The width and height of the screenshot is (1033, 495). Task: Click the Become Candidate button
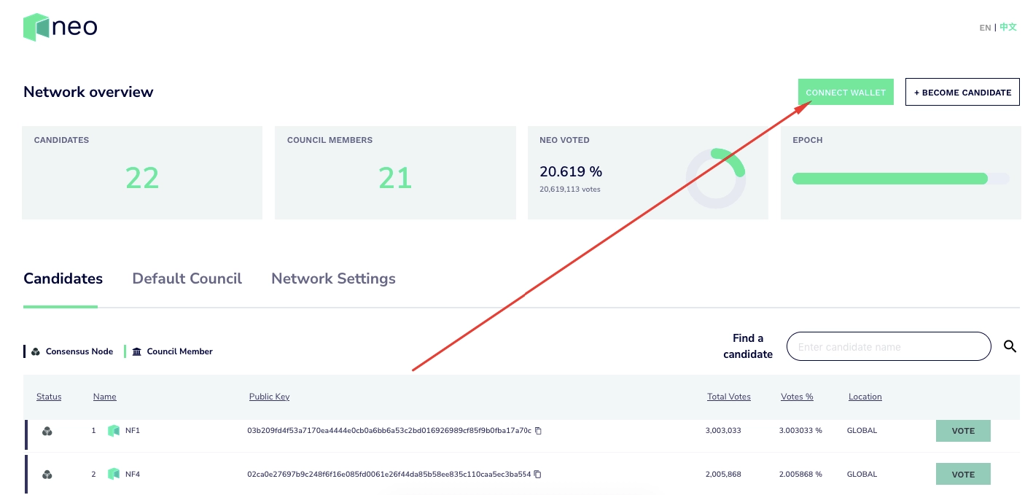(962, 92)
